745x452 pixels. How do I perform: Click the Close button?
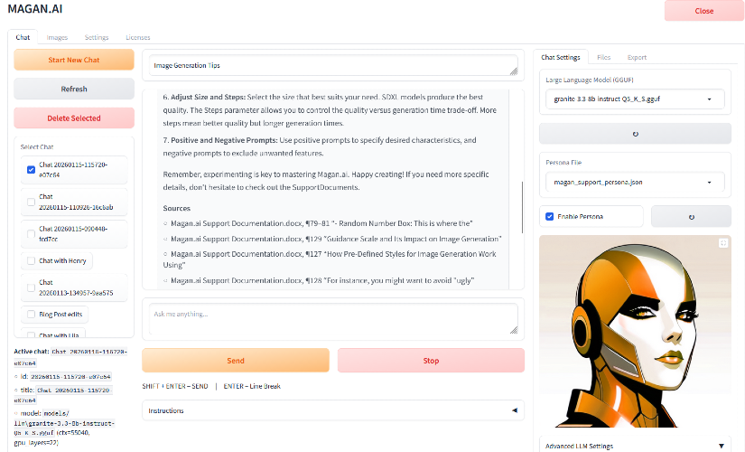[x=703, y=11]
